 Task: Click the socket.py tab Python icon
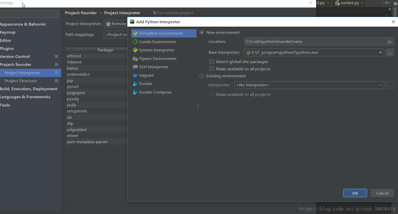click(x=337, y=3)
